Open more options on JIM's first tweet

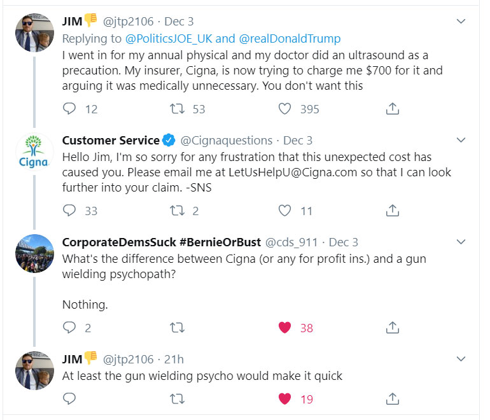(462, 22)
